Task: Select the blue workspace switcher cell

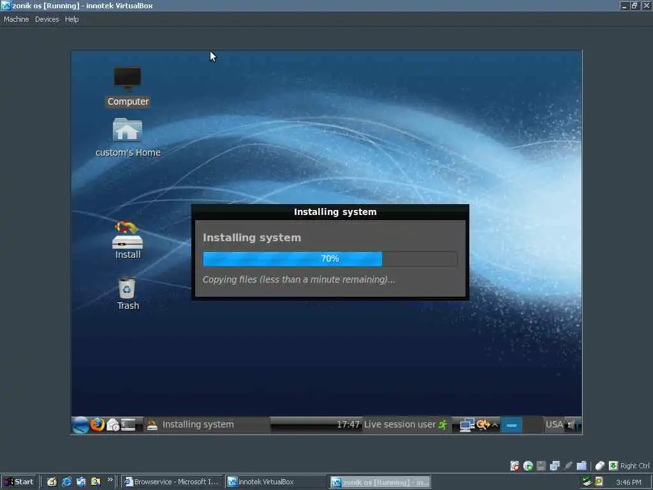Action: pos(512,425)
